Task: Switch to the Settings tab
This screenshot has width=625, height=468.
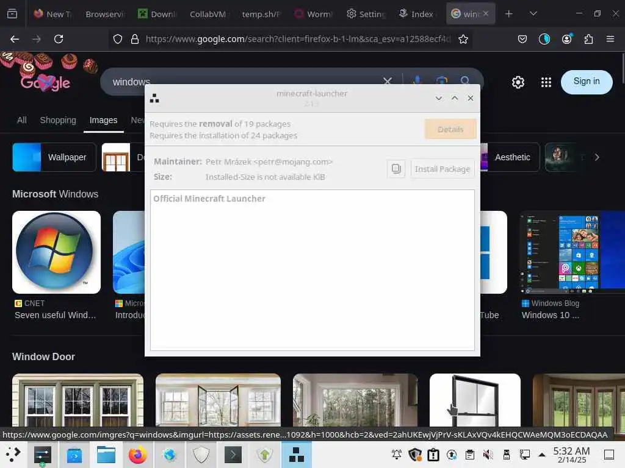Action: click(366, 14)
